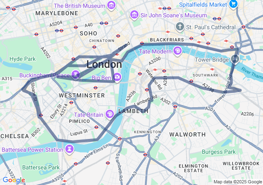The height and width of the screenshot is (185, 263).
Task: Select Sir John Soane's Museum pin
Action: (x=134, y=15)
